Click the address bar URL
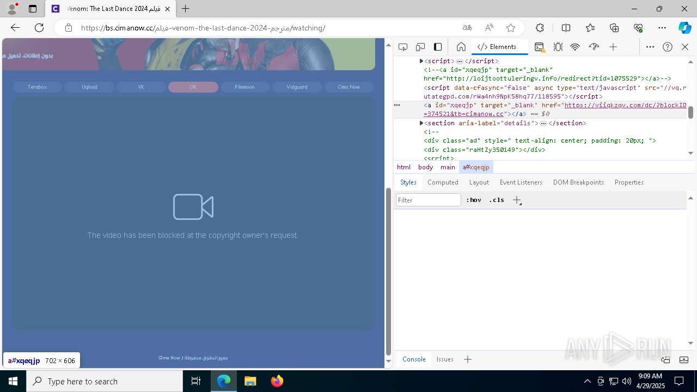Image resolution: width=697 pixels, height=392 pixels. click(x=203, y=28)
